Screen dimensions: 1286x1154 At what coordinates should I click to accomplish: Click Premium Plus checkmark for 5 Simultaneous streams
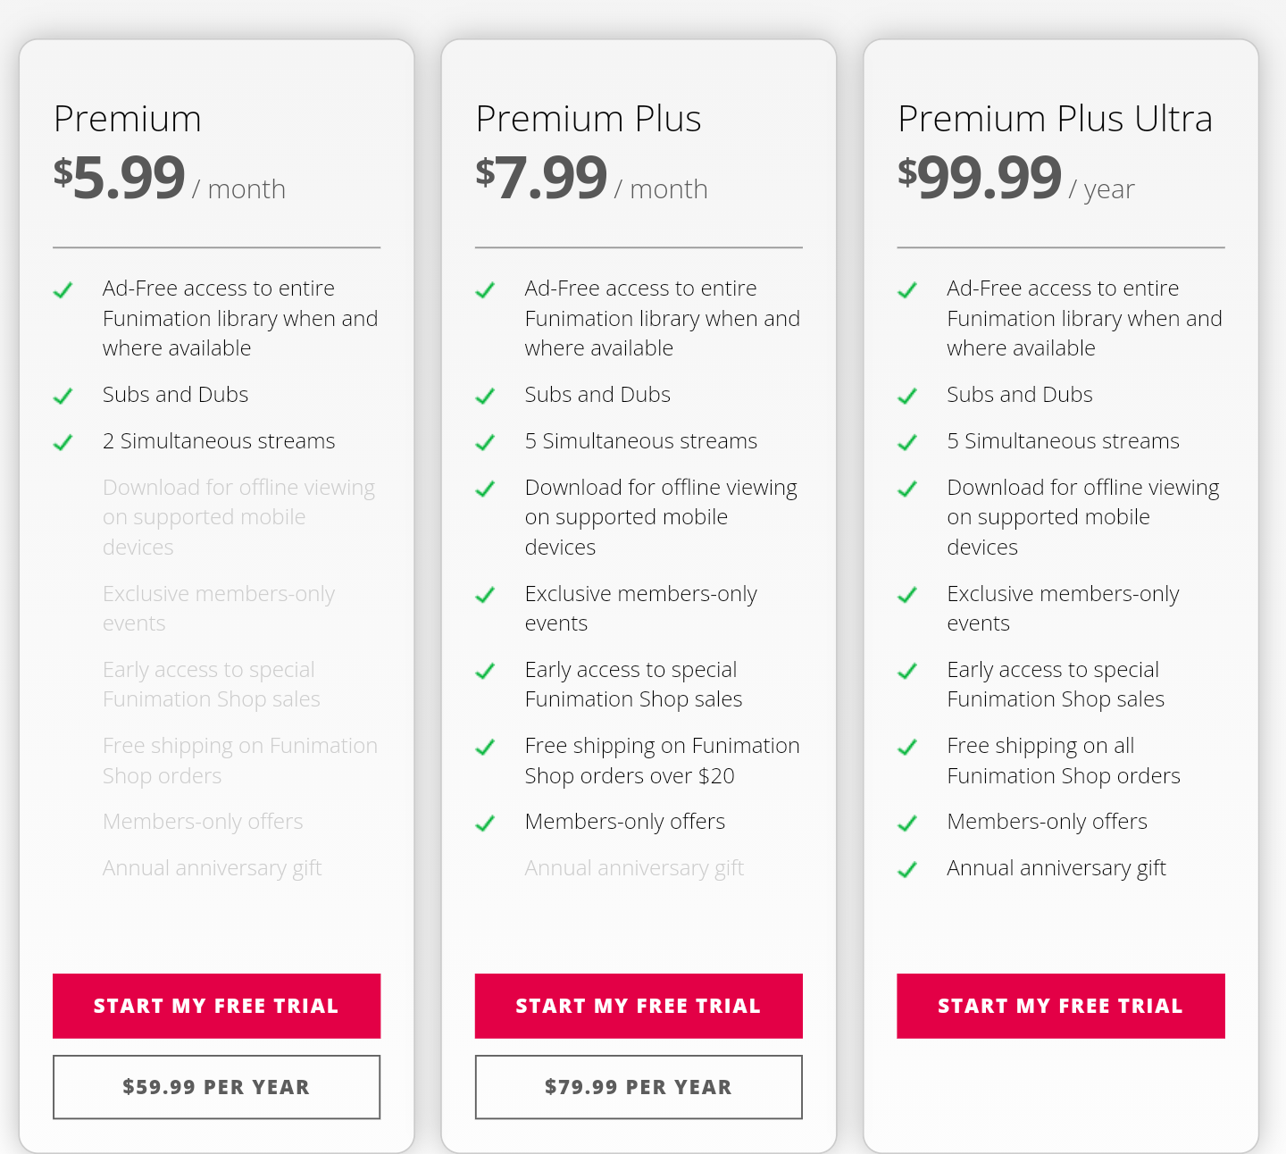tap(485, 442)
